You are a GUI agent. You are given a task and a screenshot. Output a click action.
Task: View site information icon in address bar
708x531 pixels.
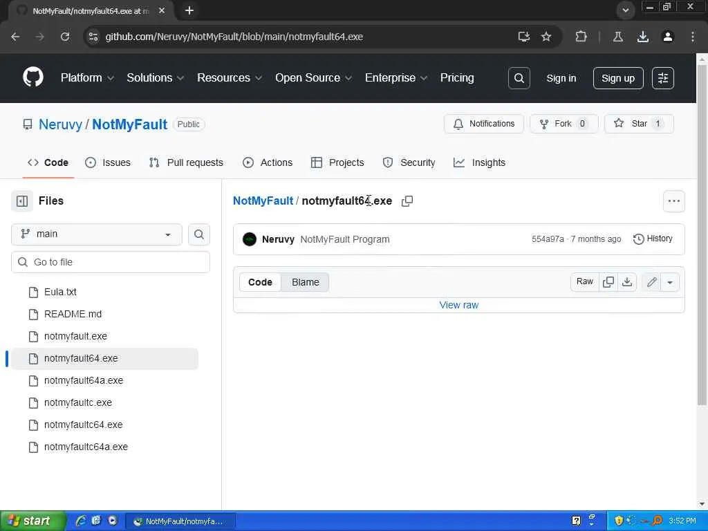pos(93,37)
